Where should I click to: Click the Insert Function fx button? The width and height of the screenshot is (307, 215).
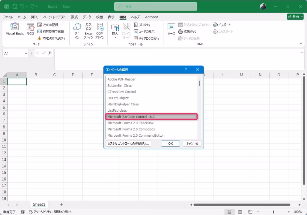[50, 53]
